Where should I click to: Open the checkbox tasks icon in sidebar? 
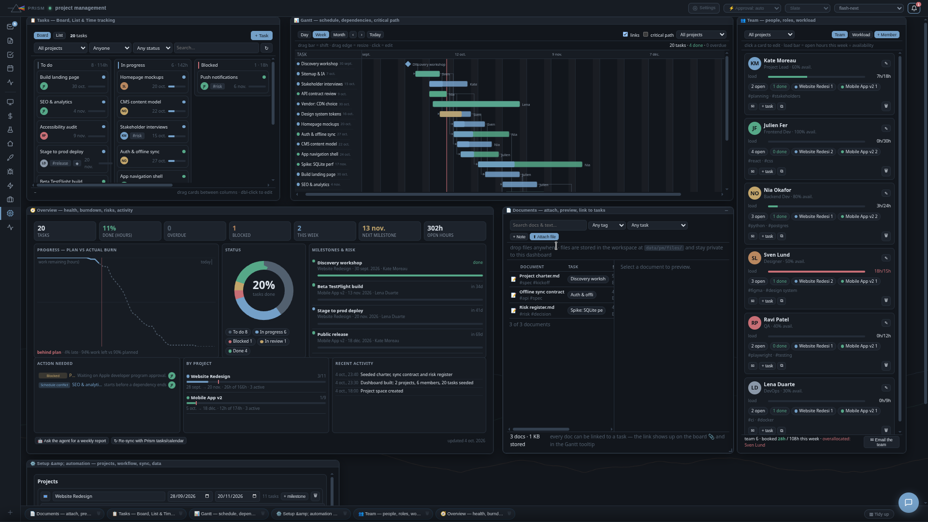(x=10, y=55)
